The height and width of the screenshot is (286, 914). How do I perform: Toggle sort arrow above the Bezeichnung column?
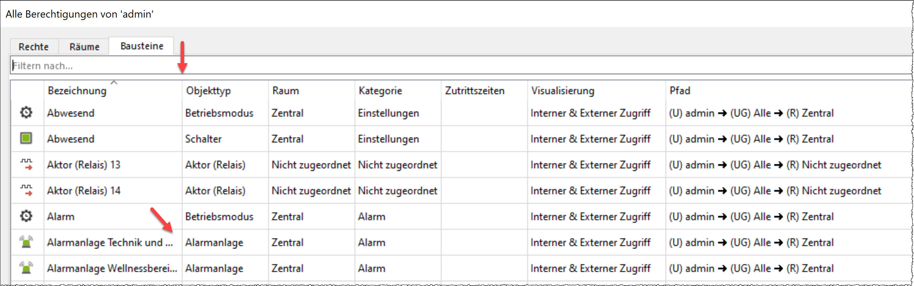tap(114, 82)
